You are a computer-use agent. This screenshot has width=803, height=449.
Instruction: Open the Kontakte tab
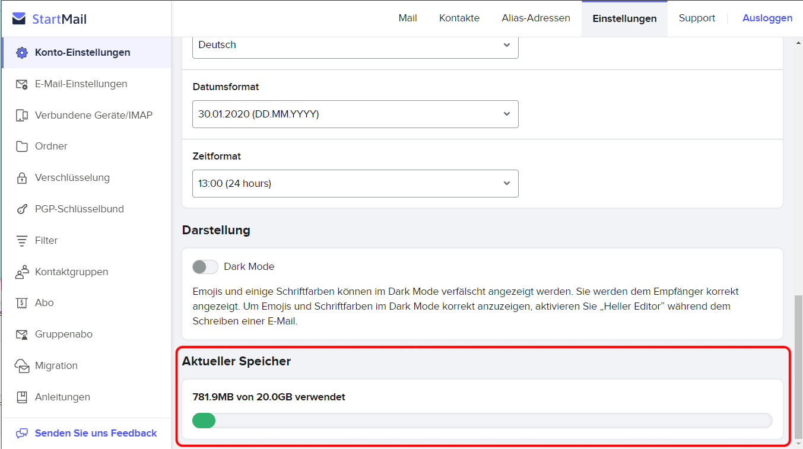pos(459,18)
